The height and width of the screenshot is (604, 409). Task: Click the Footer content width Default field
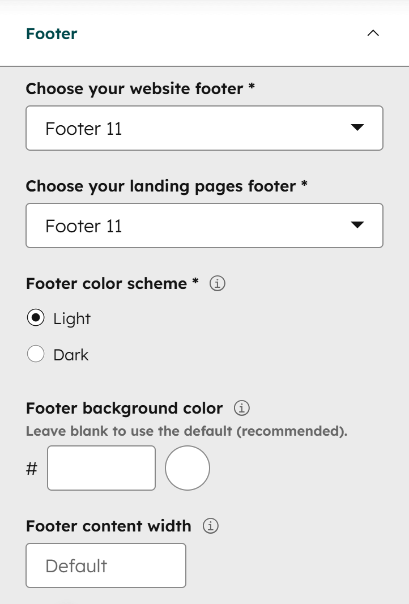106,565
